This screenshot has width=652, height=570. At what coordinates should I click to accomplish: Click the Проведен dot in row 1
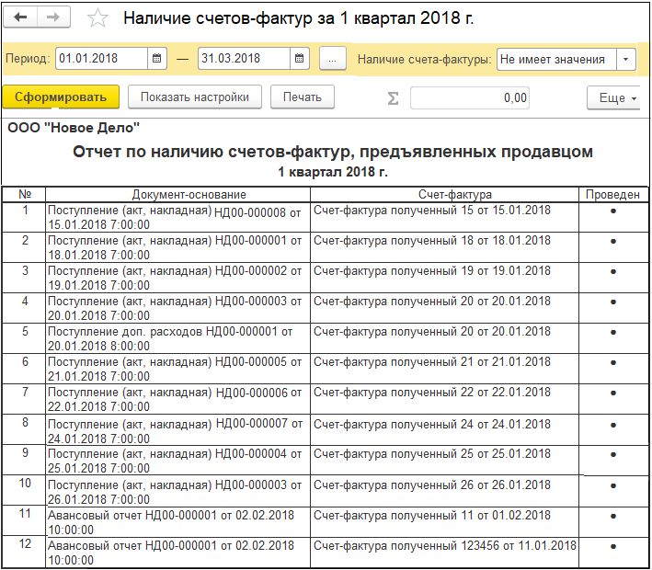pos(613,211)
